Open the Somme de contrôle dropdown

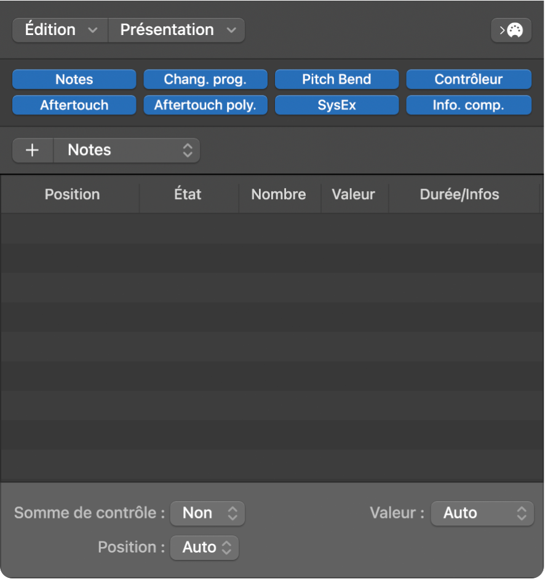[207, 513]
